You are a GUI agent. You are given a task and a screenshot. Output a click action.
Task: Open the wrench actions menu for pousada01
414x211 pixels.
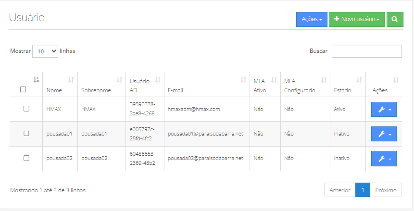(384, 134)
